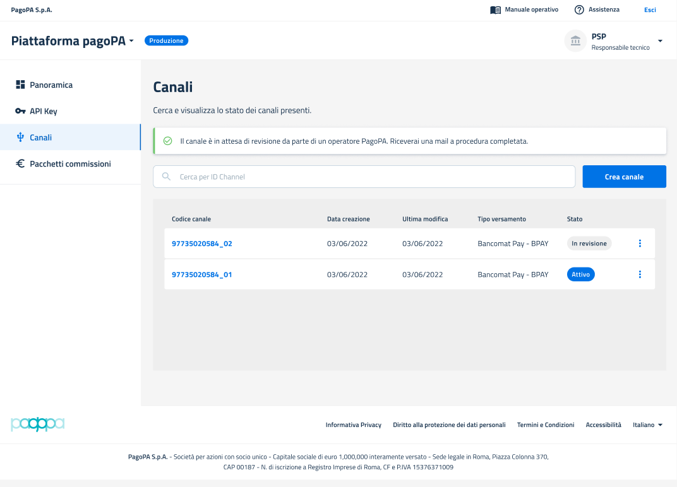Click the Assistenza question mark icon

(x=579, y=10)
